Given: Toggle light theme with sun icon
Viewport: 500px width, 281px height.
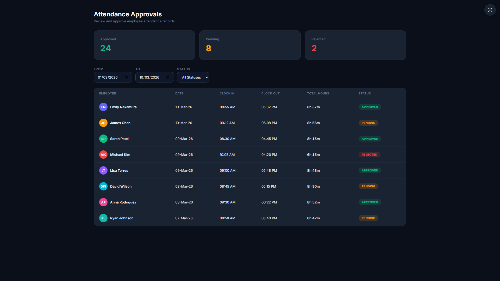Looking at the screenshot, I should (x=490, y=10).
